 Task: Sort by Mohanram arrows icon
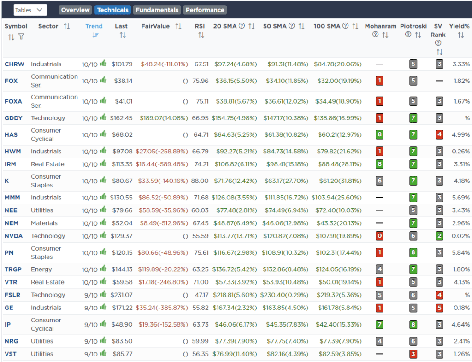[x=385, y=35]
